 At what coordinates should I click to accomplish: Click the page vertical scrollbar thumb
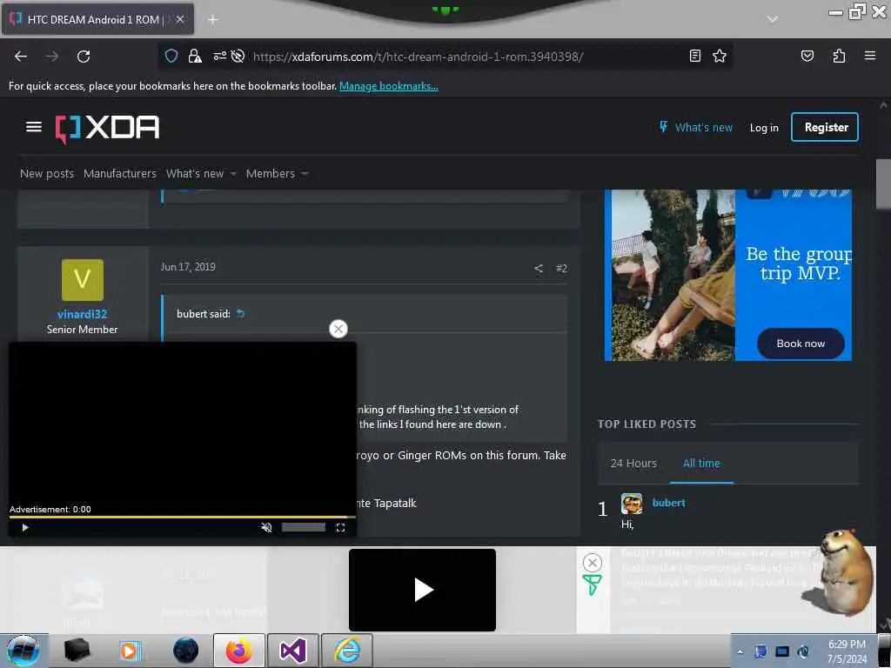[x=883, y=184]
